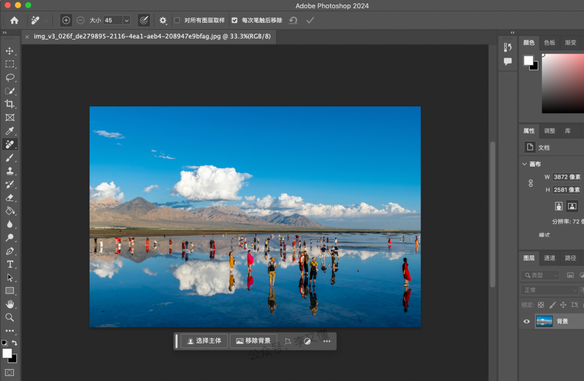Image resolution: width=584 pixels, height=381 pixels.
Task: Open the tool preset picker dropdown
Action: [x=46, y=21]
